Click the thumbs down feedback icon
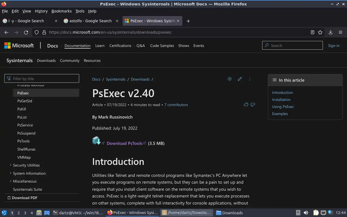The image size is (347, 217). coord(253,104)
